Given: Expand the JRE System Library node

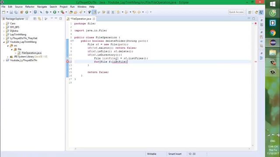Looking at the screenshot, I should (x=8, y=57).
